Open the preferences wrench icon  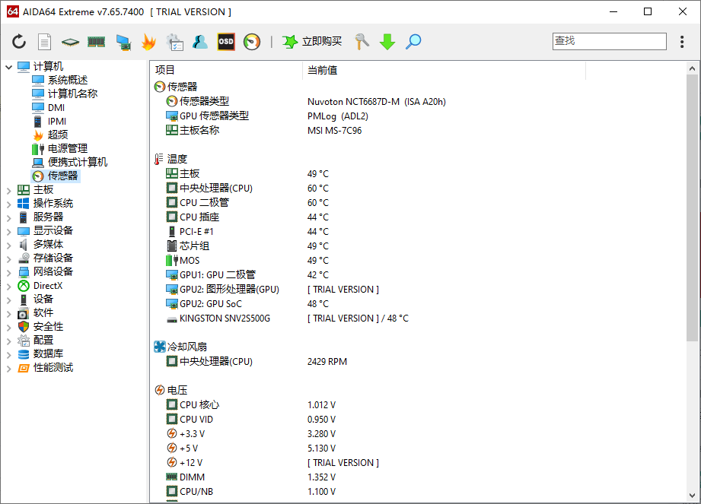click(x=362, y=42)
